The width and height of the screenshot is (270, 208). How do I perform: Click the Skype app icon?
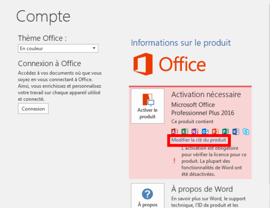click(x=246, y=132)
